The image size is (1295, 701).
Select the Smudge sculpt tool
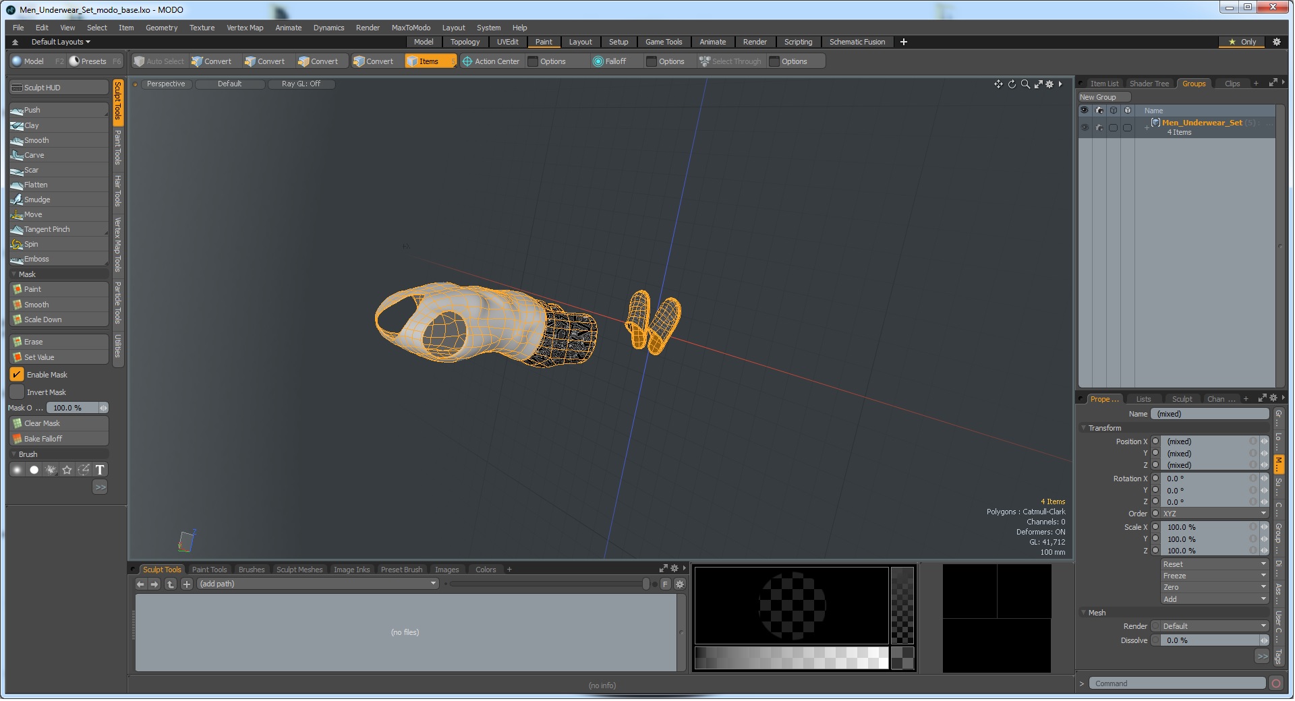point(59,200)
